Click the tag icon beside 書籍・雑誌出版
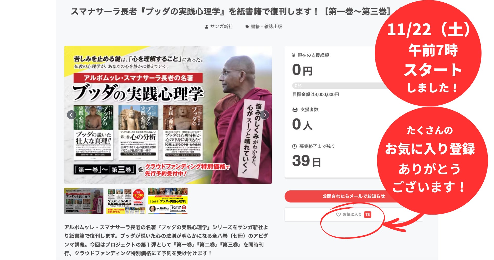The height and width of the screenshot is (260, 494). pyautogui.click(x=247, y=27)
